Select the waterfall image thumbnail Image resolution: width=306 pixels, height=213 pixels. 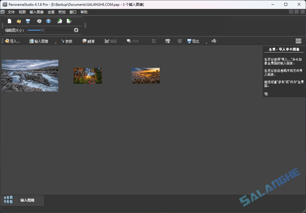coord(30,76)
